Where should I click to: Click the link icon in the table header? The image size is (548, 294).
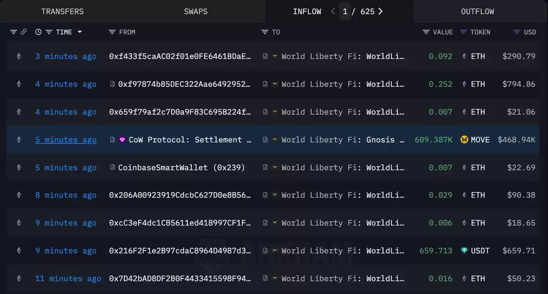point(24,32)
